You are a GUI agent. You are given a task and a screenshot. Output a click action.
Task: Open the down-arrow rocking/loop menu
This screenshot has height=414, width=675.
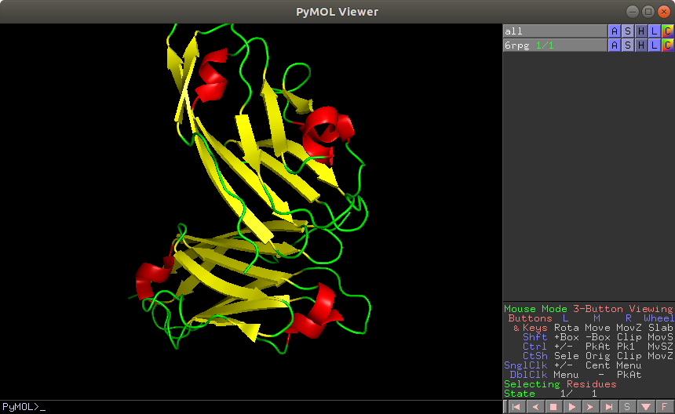[x=646, y=407]
